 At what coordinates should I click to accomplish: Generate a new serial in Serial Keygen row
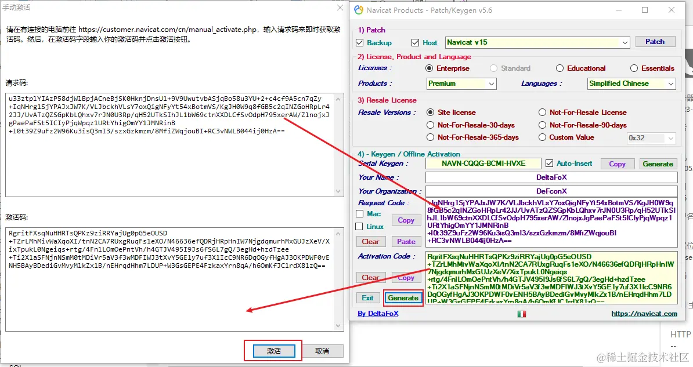pyautogui.click(x=658, y=164)
